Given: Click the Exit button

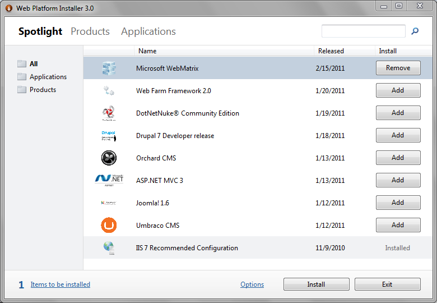Looking at the screenshot, I should pos(387,284).
